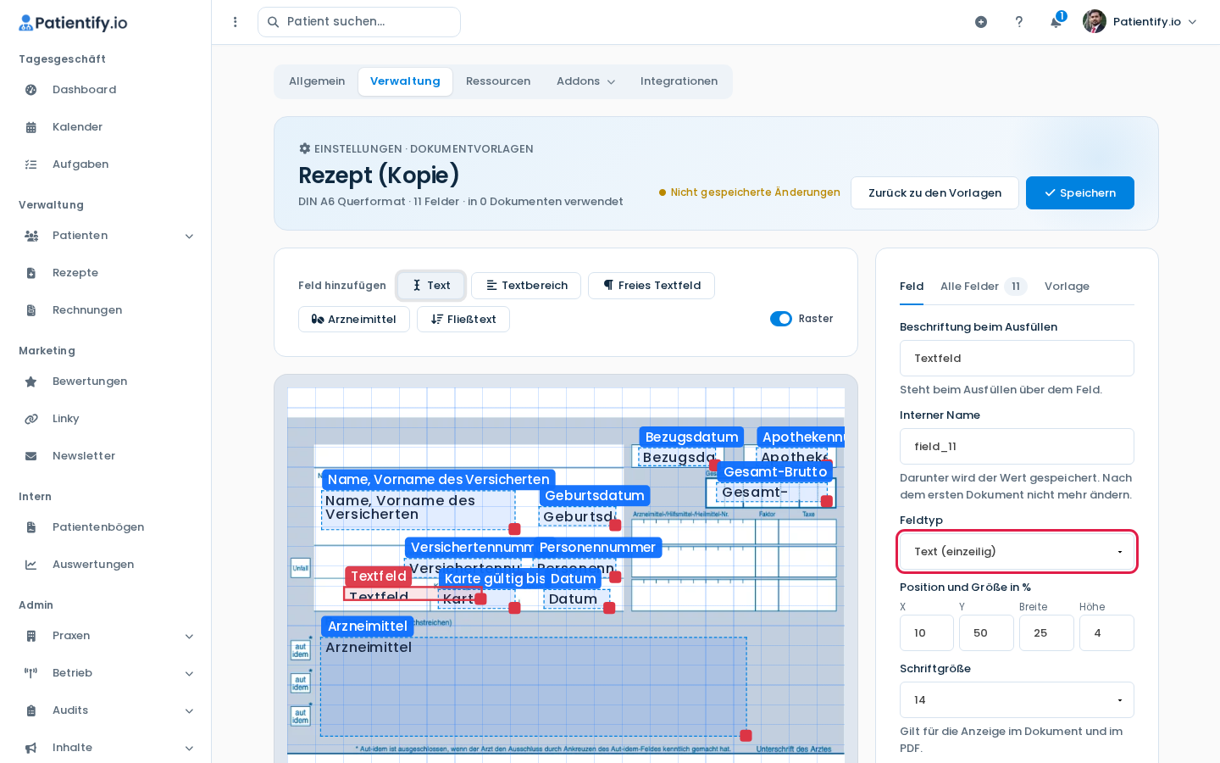The image size is (1220, 763).
Task: Click the Patientify.io logo
Action: (x=73, y=23)
